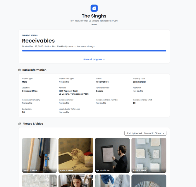Click the chevron beside Show all progress
This screenshot has height=187, width=196.
(104, 59)
